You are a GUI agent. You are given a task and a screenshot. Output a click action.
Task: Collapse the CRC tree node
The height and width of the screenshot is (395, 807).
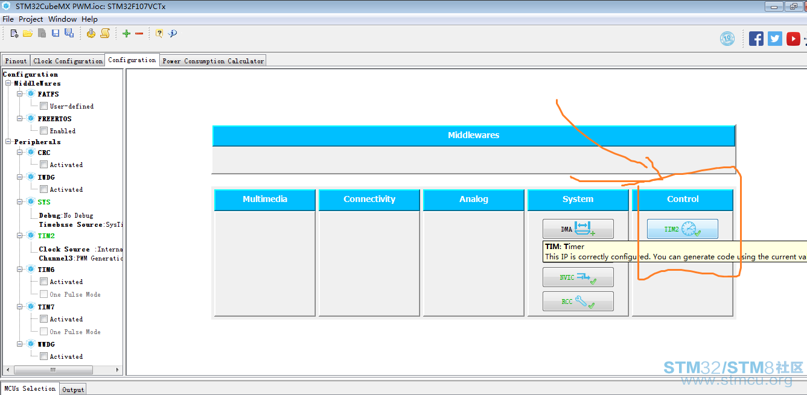pos(20,153)
